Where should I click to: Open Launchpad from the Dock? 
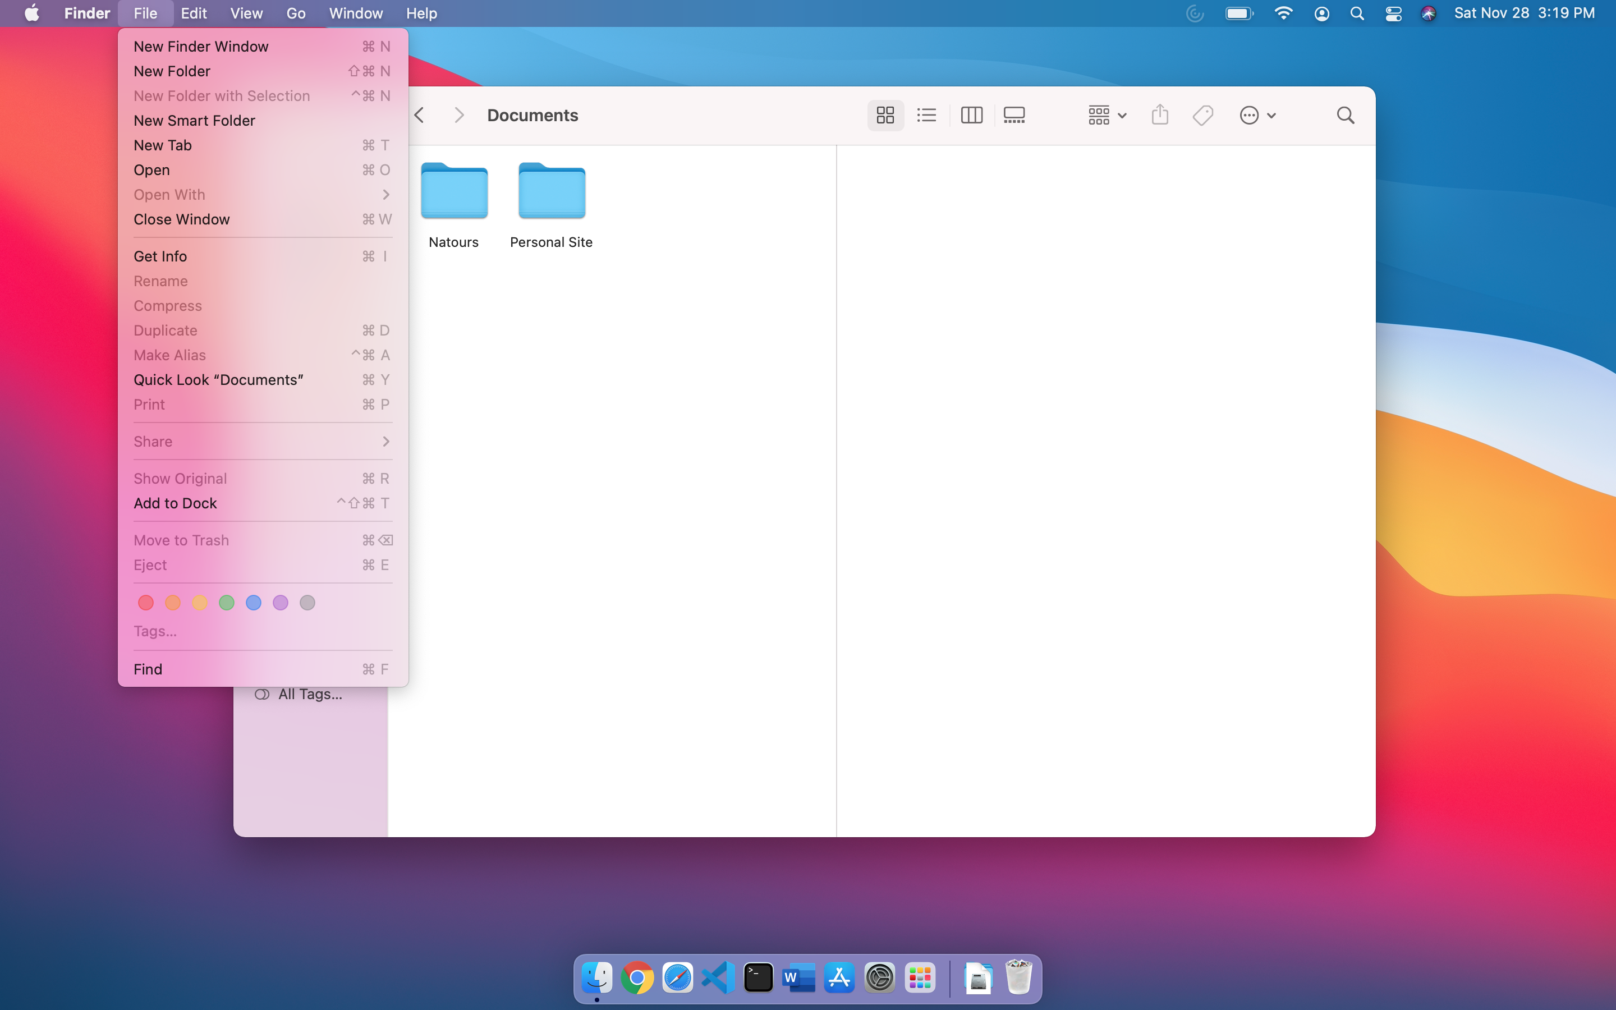point(920,977)
